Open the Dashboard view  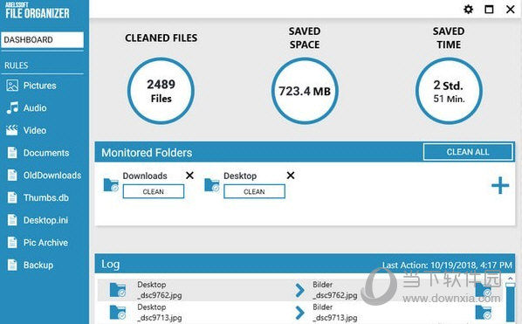tap(42, 40)
